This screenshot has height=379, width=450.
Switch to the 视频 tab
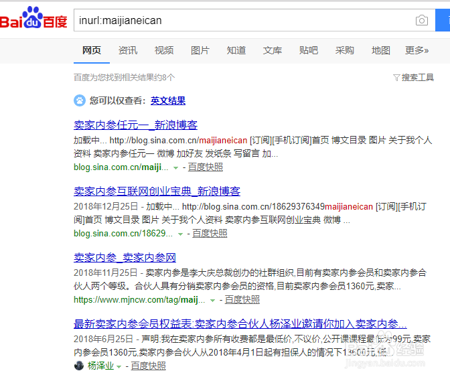click(x=164, y=50)
